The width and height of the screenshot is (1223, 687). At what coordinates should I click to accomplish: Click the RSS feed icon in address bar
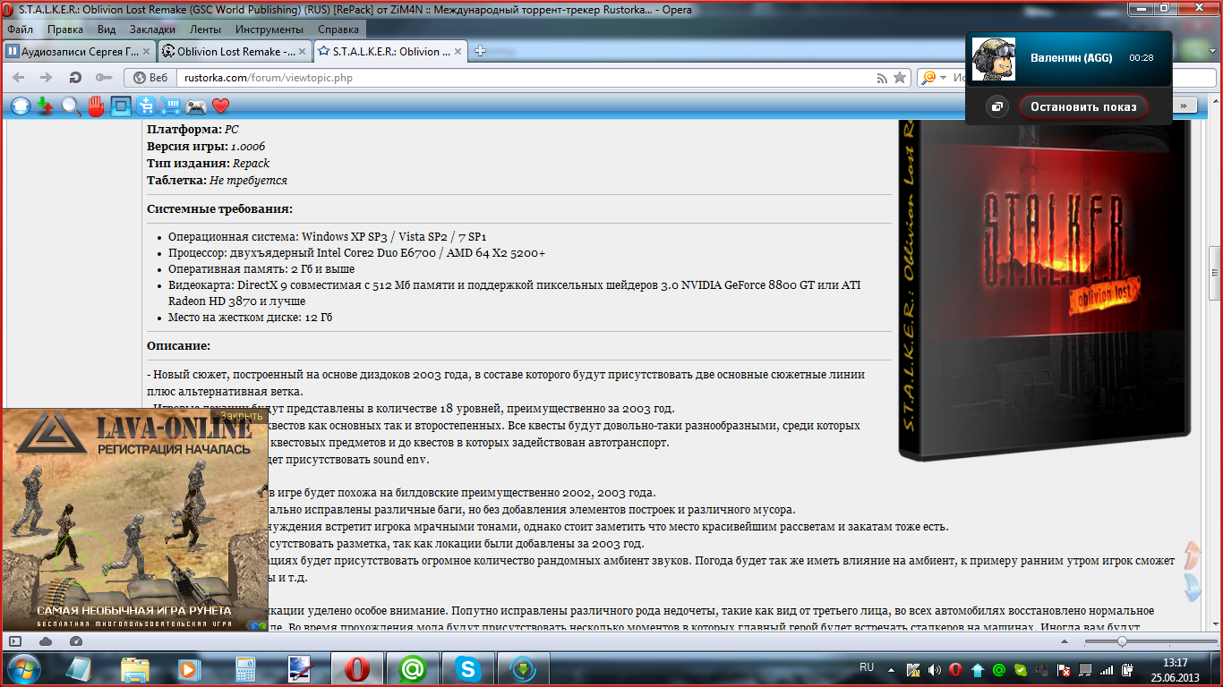coord(882,78)
